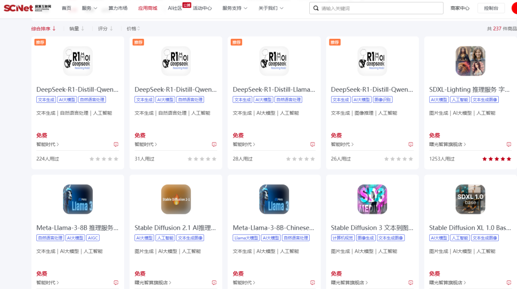
Task: Open 算力市场 in navigation
Action: coord(118,8)
